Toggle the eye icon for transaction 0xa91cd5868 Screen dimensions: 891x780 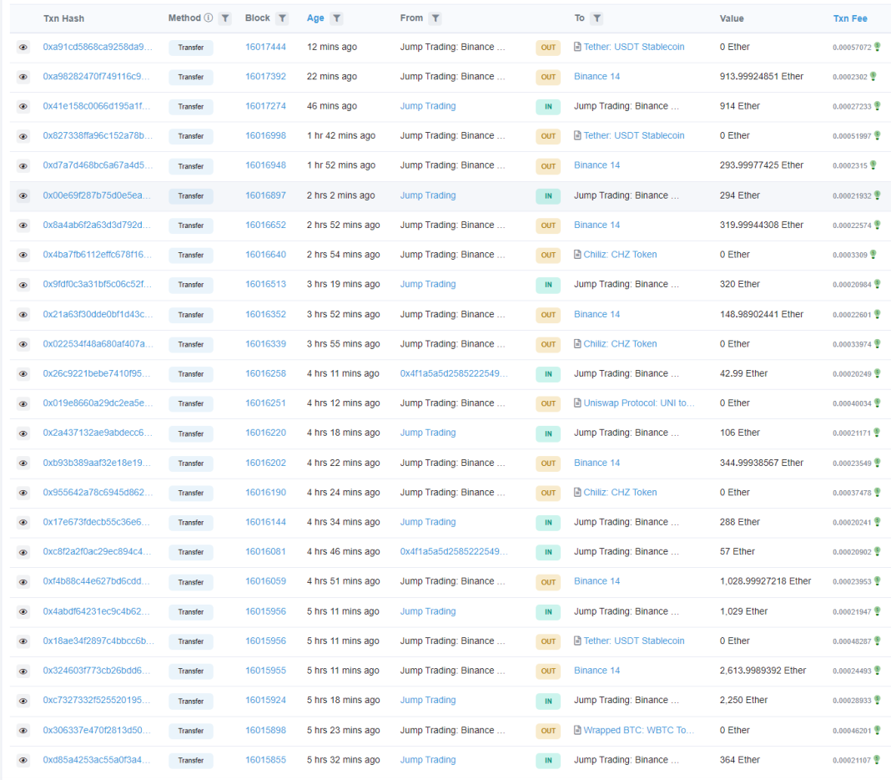tap(23, 48)
